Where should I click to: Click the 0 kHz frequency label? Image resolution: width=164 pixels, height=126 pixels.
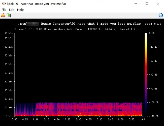[x=9, y=116]
